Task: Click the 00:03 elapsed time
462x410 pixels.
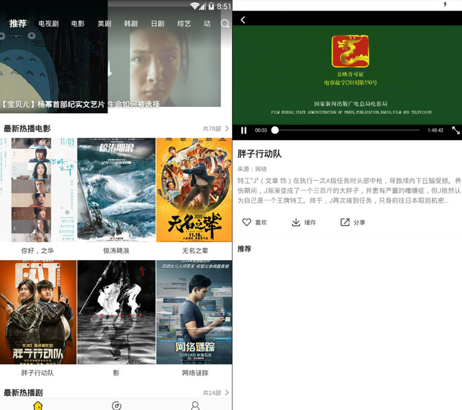Action: click(260, 130)
